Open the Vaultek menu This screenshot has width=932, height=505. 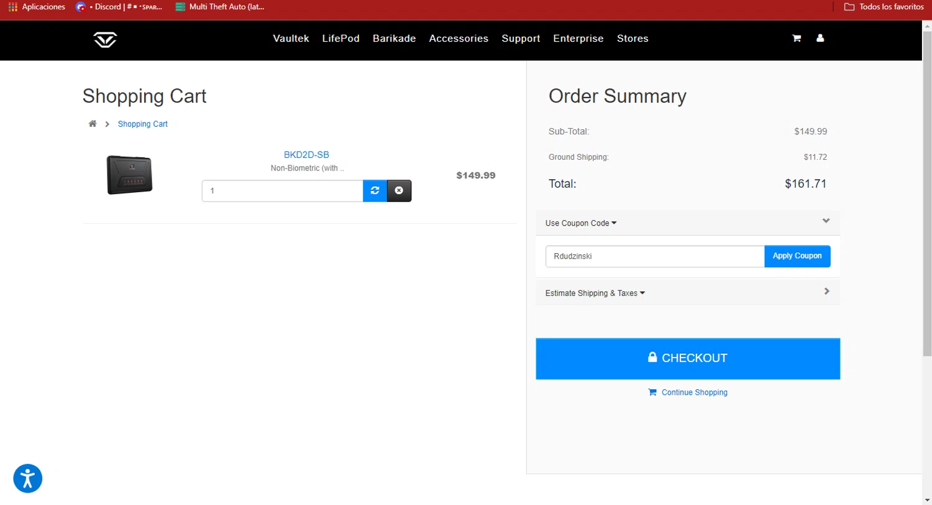tap(291, 39)
